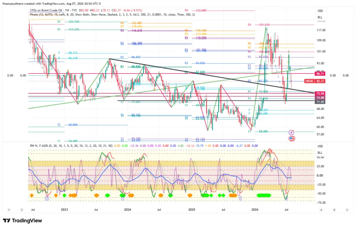This screenshot has width=356, height=228.
Task: Click the circled B icon at bottom right
Action: click(x=334, y=210)
